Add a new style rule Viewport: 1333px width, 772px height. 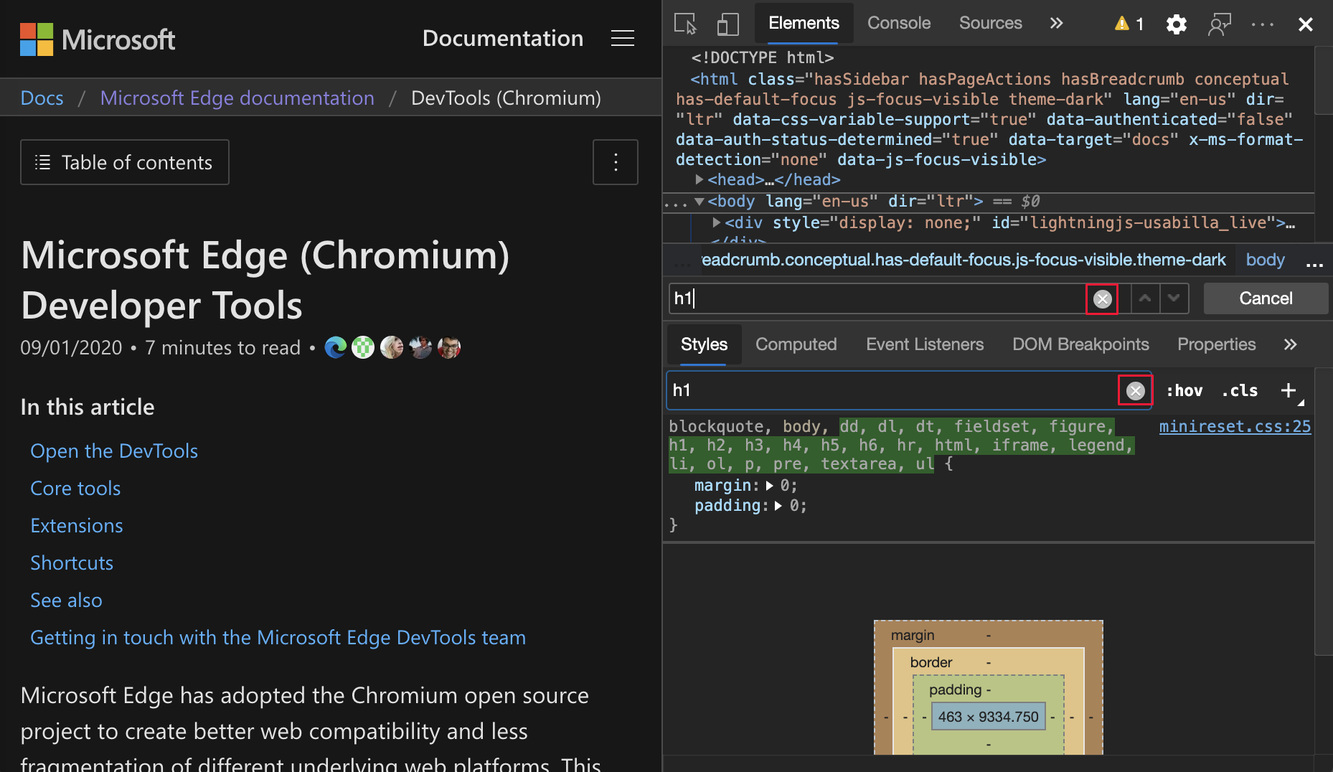(x=1289, y=390)
